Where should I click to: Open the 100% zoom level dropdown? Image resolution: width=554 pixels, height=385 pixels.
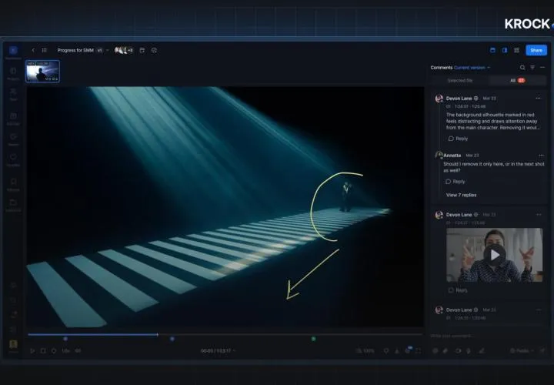tap(365, 350)
